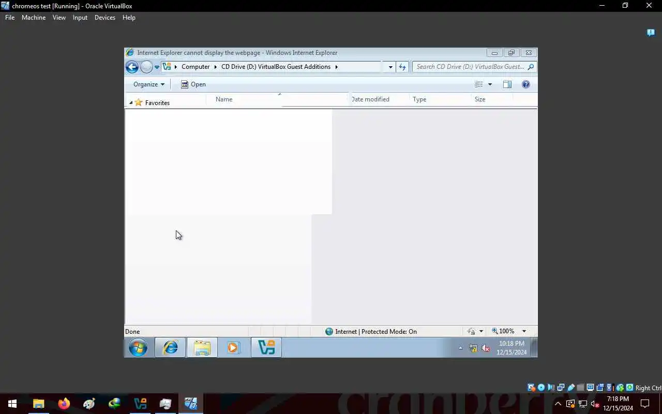Click the Change your view icon
662x414 pixels.
click(479, 84)
